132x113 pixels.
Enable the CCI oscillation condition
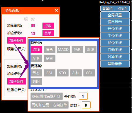pyautogui.click(x=89, y=73)
